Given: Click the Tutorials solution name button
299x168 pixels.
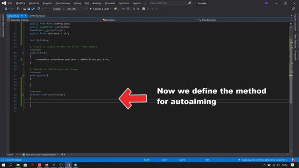Looking at the screenshot, I should (x=202, y=3).
